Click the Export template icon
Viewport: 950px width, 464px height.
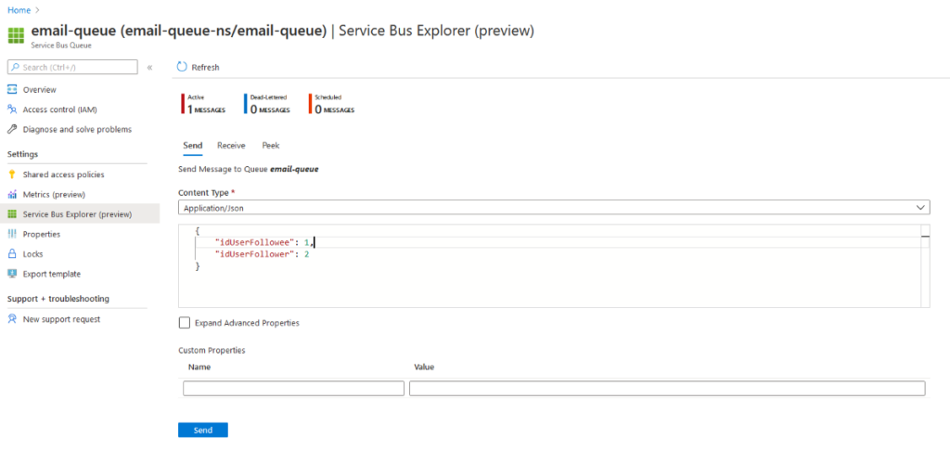pos(12,274)
